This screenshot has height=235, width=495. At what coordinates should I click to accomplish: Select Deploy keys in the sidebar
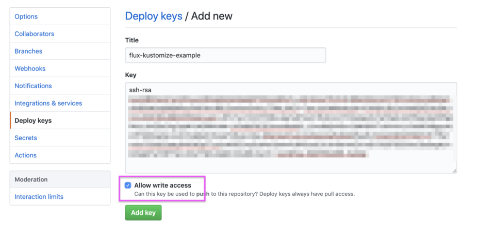tap(33, 121)
